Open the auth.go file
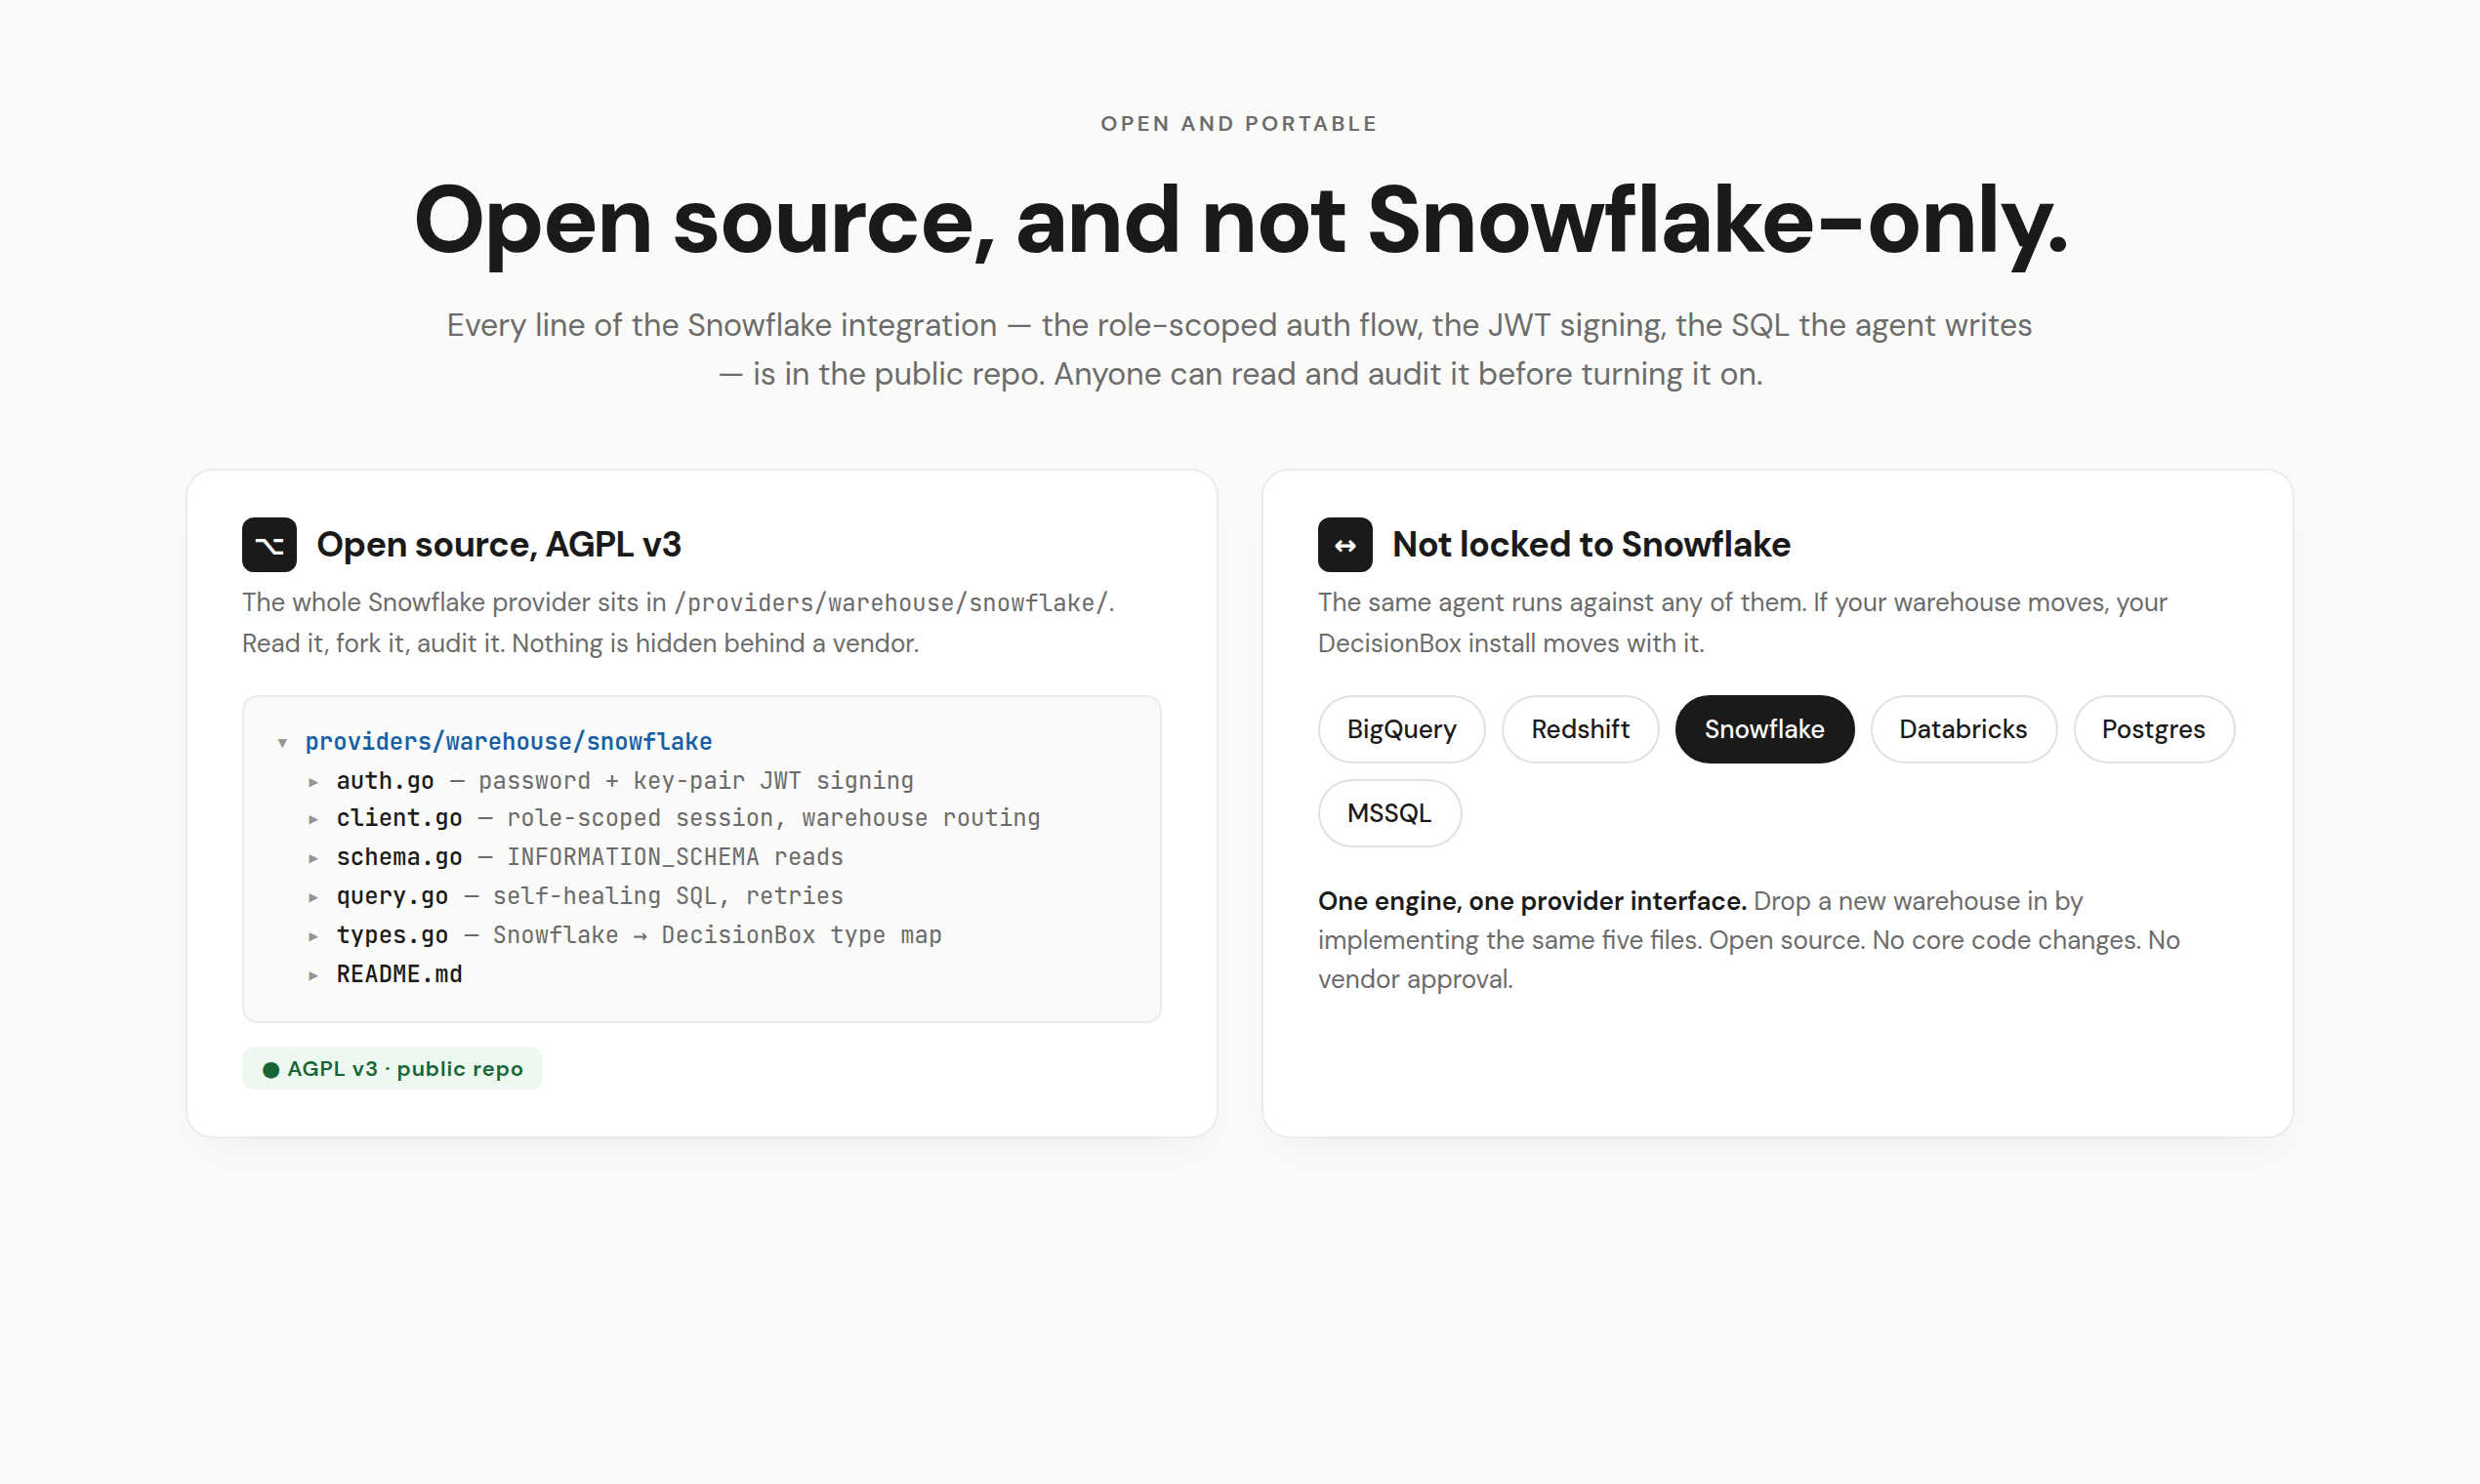The image size is (2480, 1484). click(x=385, y=781)
